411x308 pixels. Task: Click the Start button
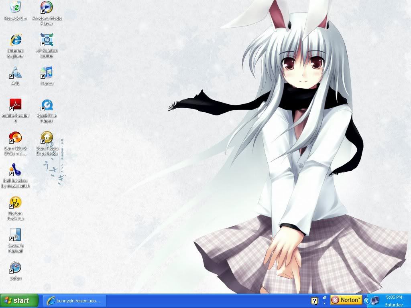click(x=19, y=300)
